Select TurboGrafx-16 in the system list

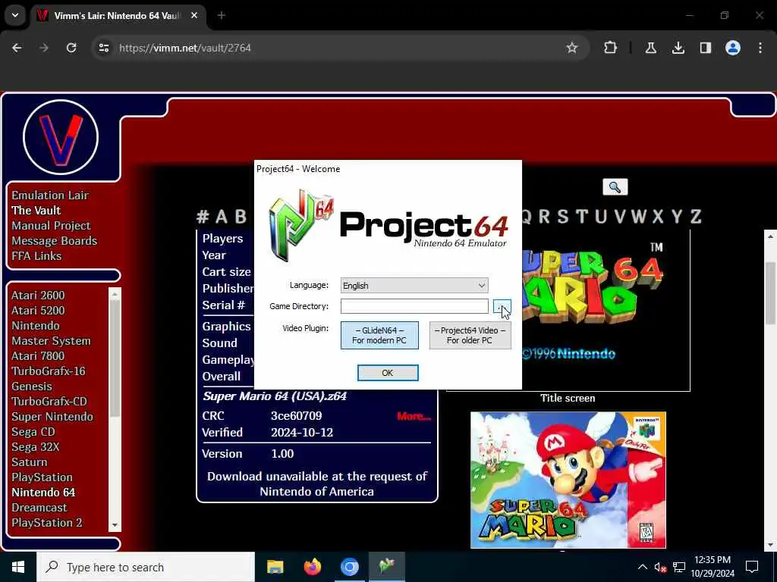click(49, 371)
